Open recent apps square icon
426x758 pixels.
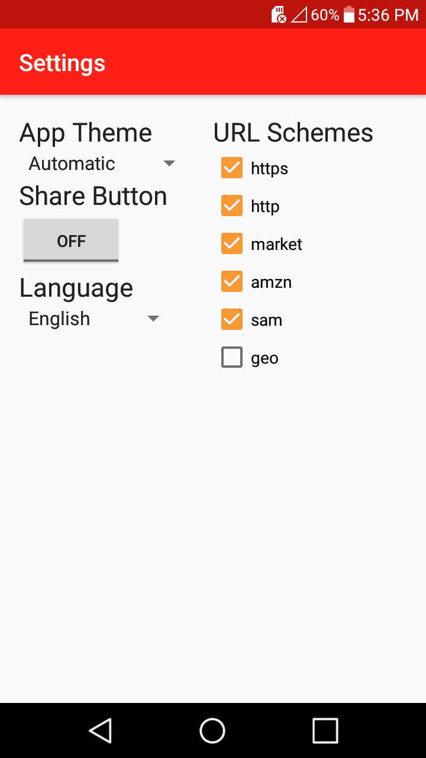pyautogui.click(x=325, y=730)
